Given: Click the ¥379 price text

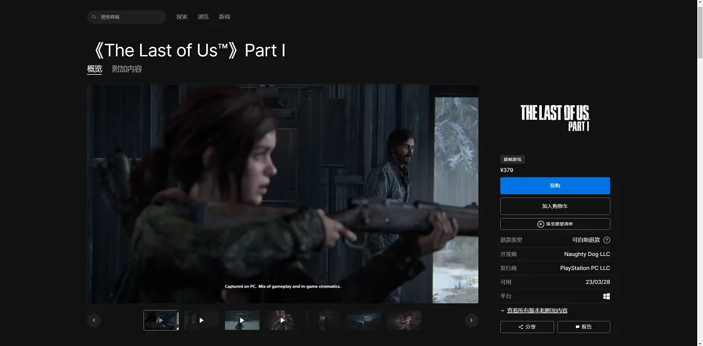Looking at the screenshot, I should (x=507, y=170).
